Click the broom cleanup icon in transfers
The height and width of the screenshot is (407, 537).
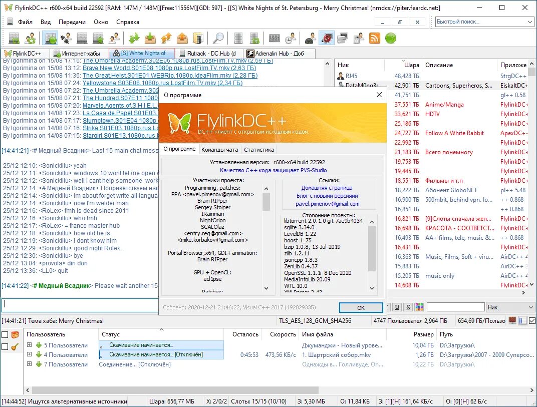(x=15, y=346)
